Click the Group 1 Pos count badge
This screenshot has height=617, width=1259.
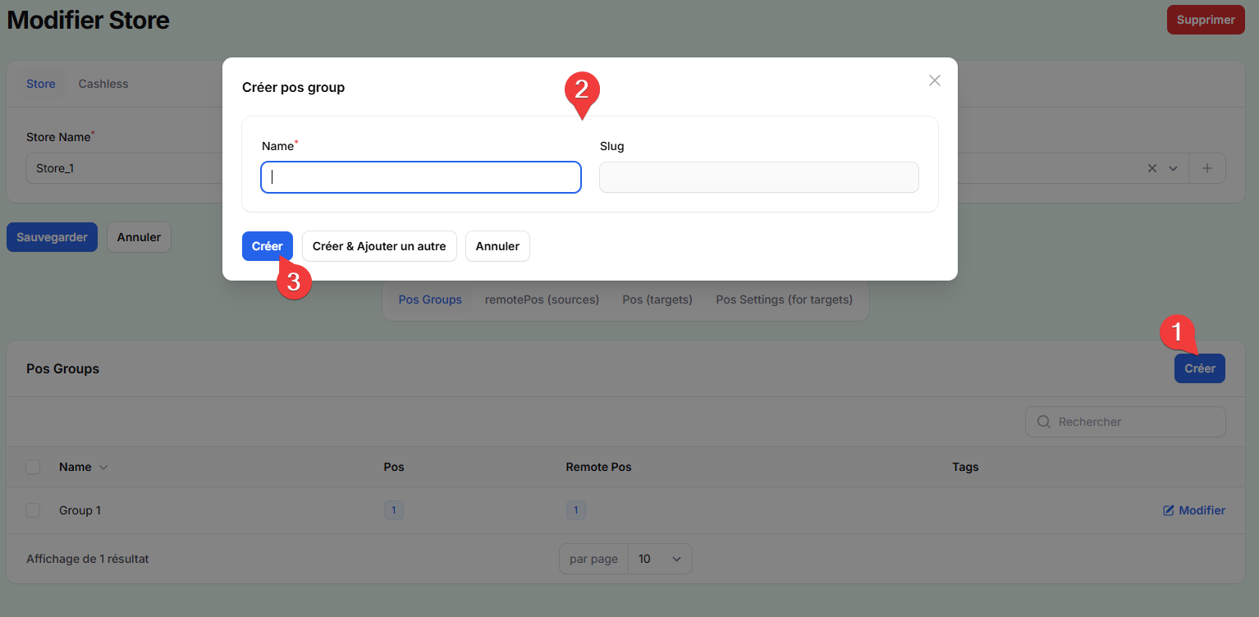[393, 510]
